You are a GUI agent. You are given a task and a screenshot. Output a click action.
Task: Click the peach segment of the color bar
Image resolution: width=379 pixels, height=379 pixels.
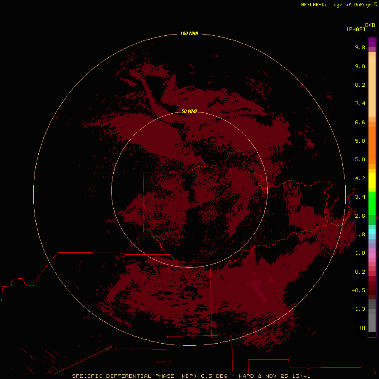pos(372,86)
